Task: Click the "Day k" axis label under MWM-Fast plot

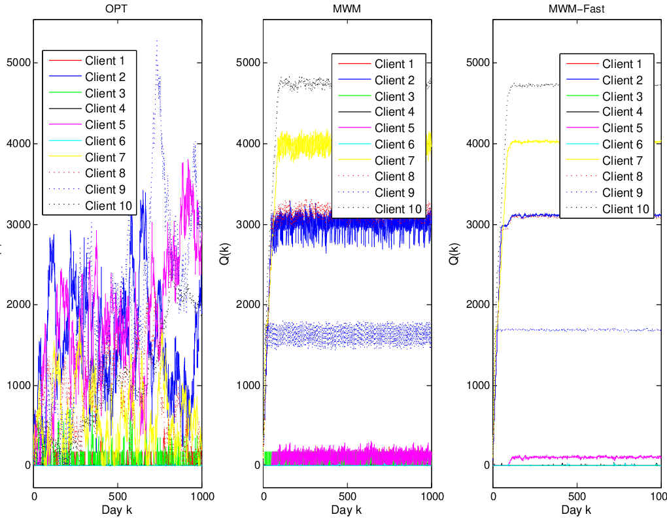Action: 576,509
